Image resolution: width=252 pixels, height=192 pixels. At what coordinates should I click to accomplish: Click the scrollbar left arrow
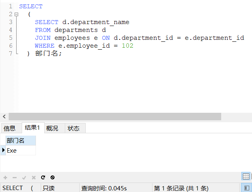pyautogui.click(x=4, y=117)
